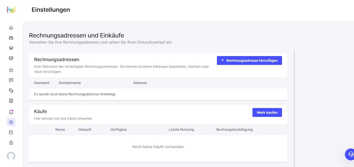
Task: Click the vertical scrollbar beside the panels
Action: click(x=294, y=108)
